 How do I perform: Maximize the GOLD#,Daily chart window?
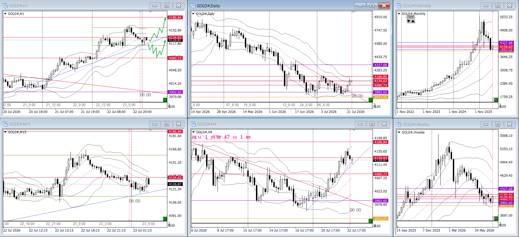tap(372, 6)
